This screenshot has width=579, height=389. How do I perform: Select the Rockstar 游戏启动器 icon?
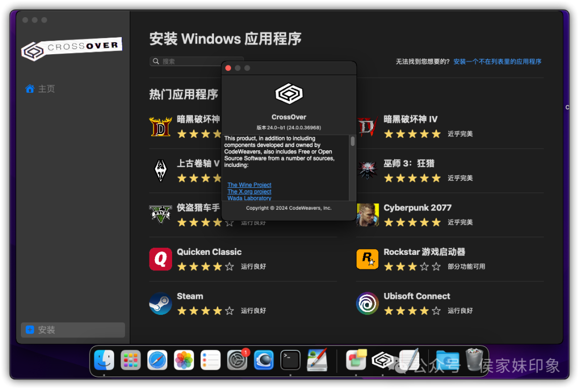(367, 259)
